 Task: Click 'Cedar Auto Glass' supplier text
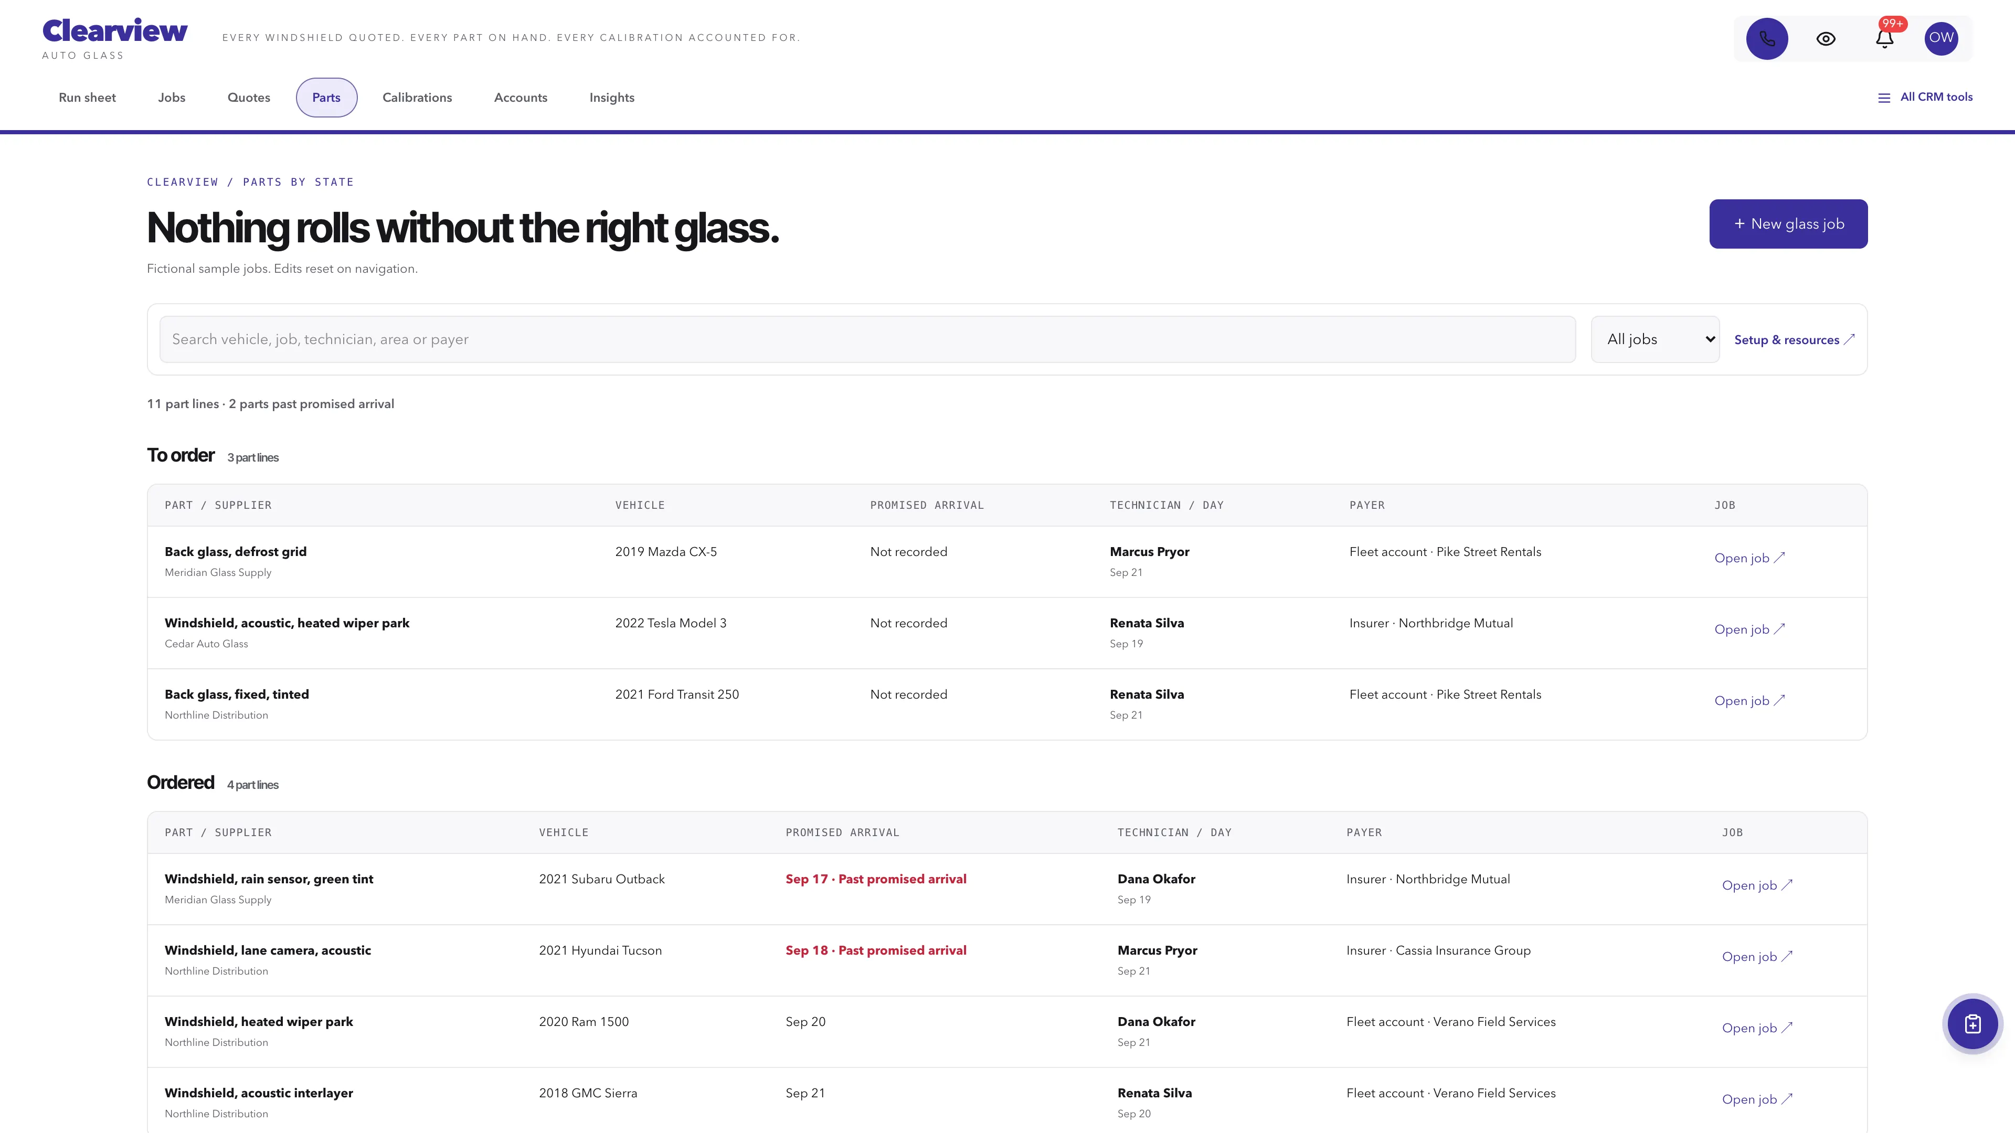click(207, 644)
